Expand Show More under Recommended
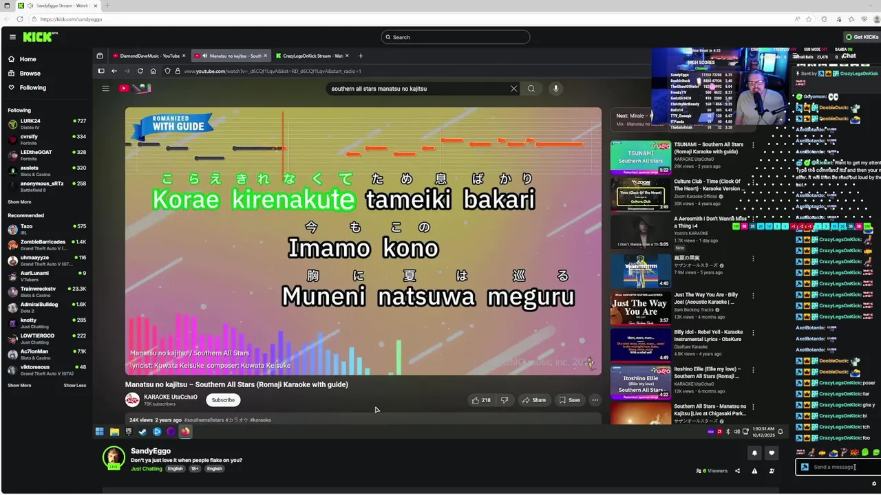 [x=19, y=385]
